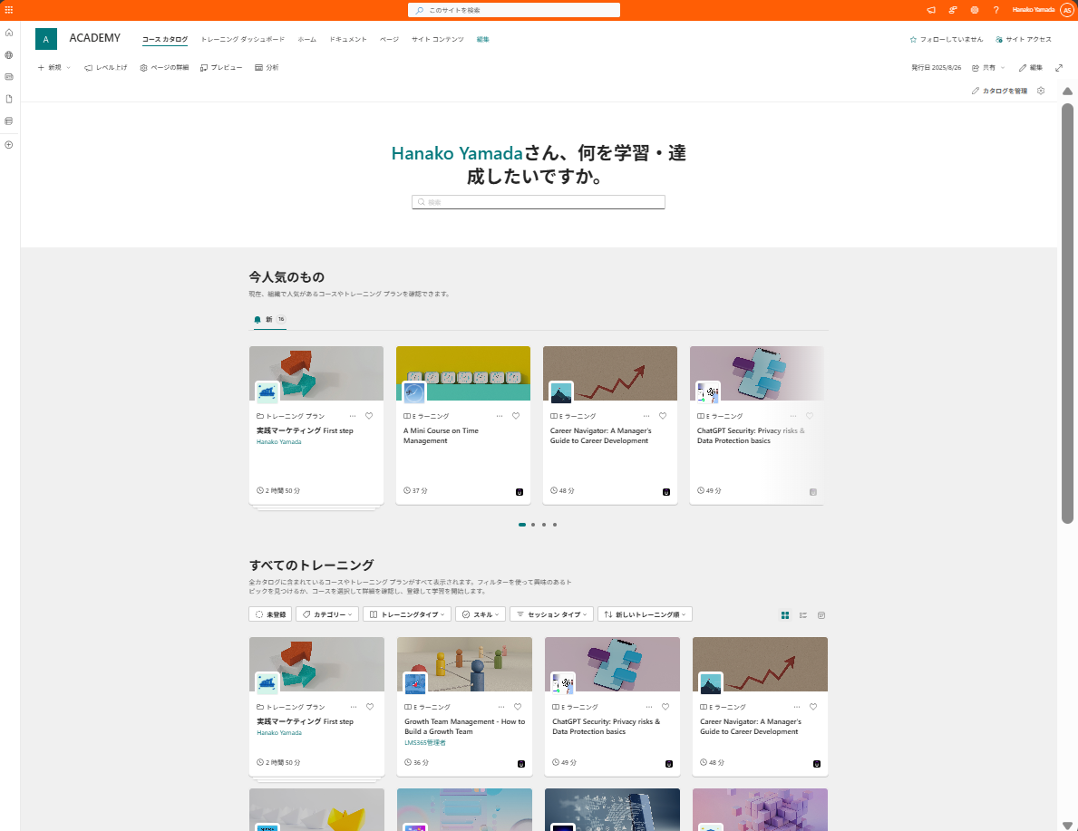Expand the カテゴリー filter dropdown
The image size is (1078, 831).
(x=327, y=614)
